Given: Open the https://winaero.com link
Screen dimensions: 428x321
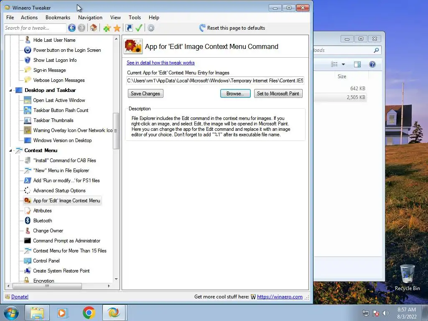Looking at the screenshot, I should pyautogui.click(x=280, y=297).
